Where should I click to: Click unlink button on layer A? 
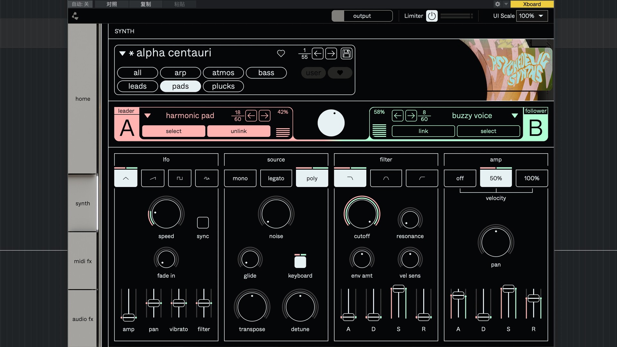click(239, 131)
